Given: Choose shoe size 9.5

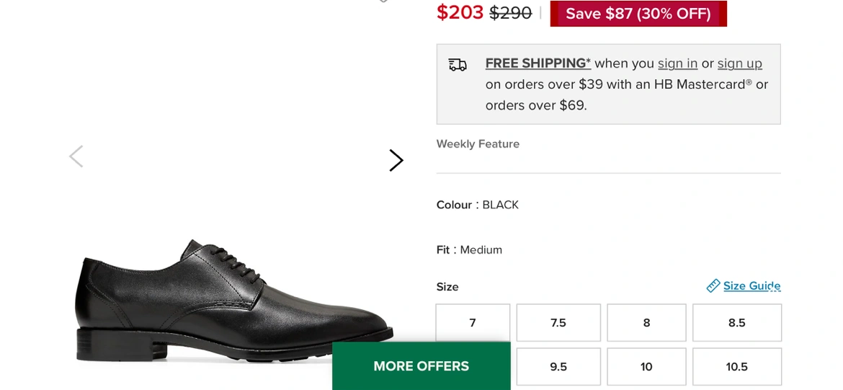Looking at the screenshot, I should click(558, 367).
